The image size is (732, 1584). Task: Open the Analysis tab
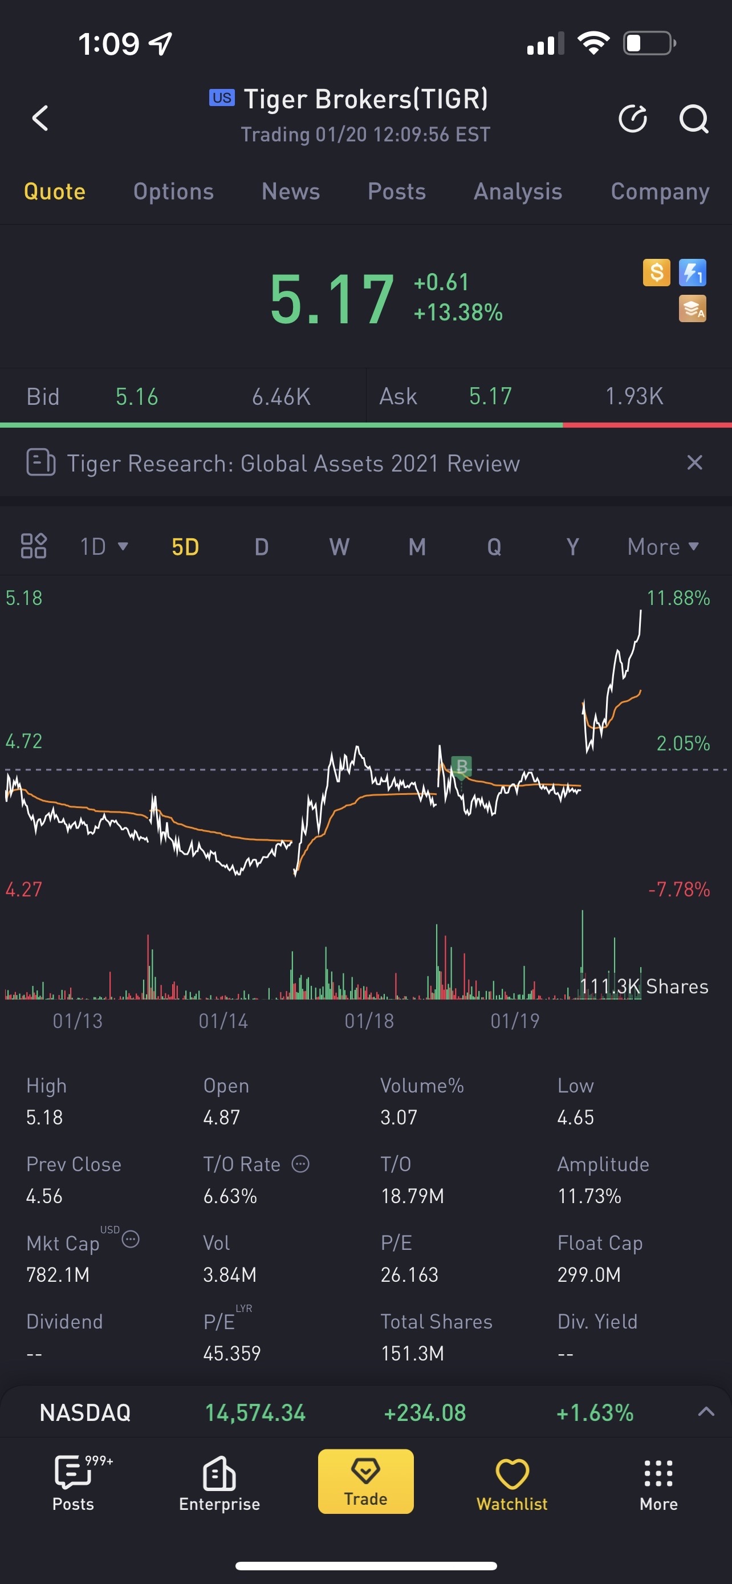pyautogui.click(x=518, y=192)
